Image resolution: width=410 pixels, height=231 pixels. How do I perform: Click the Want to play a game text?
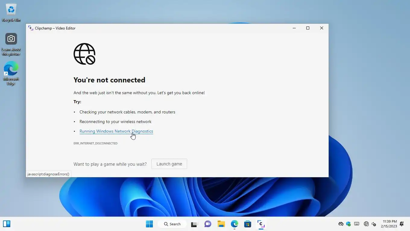coord(110,164)
